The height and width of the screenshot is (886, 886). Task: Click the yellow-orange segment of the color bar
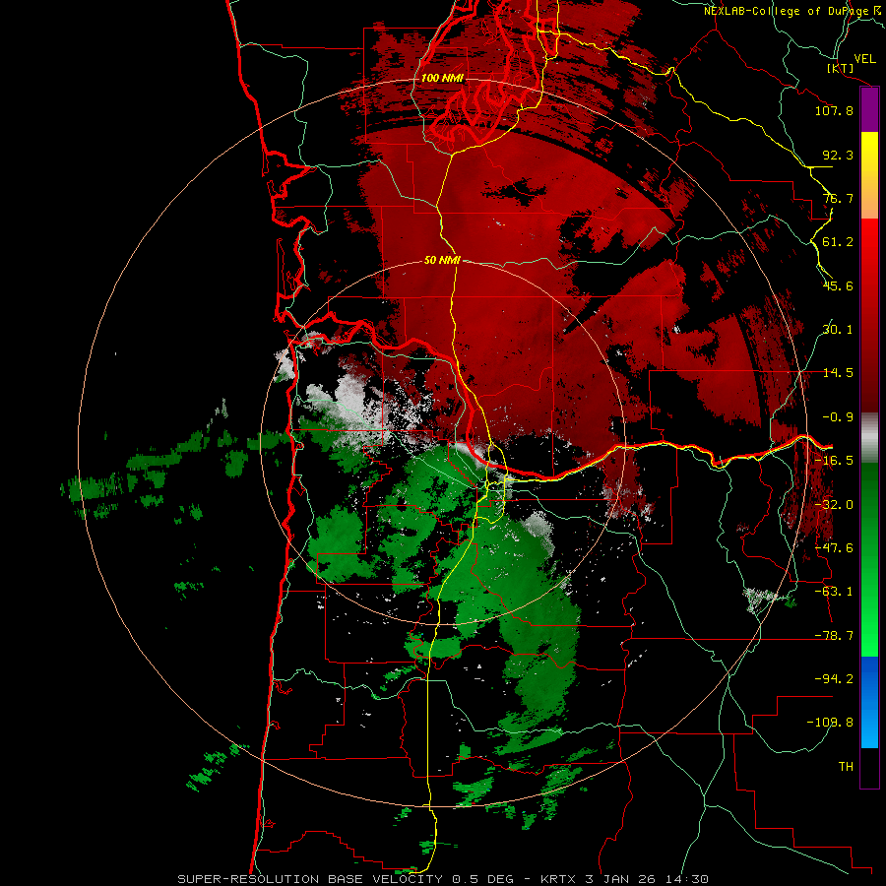coord(869,175)
